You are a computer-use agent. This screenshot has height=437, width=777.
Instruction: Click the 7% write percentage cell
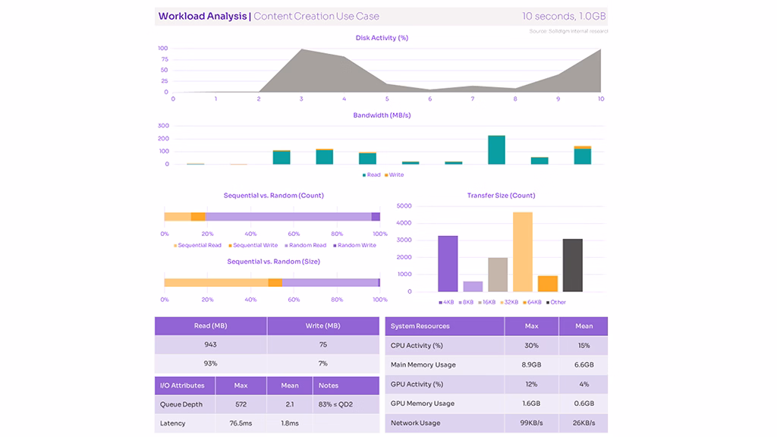(x=323, y=363)
